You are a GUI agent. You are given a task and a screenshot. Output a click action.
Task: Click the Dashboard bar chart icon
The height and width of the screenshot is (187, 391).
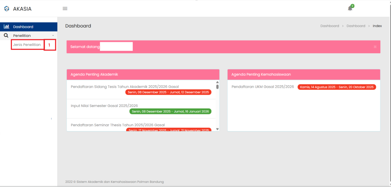(6, 26)
